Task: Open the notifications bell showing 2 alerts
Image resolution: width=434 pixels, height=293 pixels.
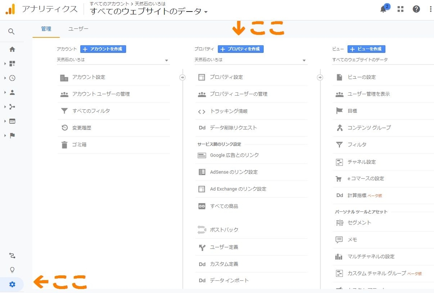Action: pyautogui.click(x=383, y=9)
